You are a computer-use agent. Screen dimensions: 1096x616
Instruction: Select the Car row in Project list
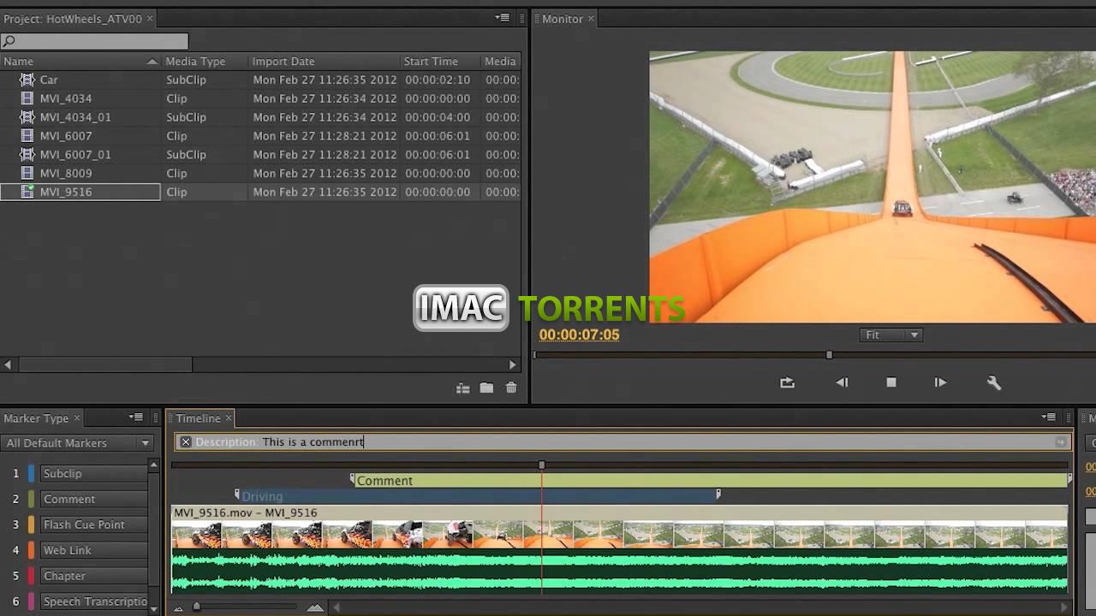point(259,80)
